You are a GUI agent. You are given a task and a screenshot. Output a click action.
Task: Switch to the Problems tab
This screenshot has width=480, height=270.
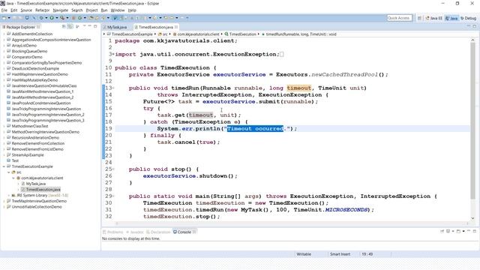click(x=113, y=232)
